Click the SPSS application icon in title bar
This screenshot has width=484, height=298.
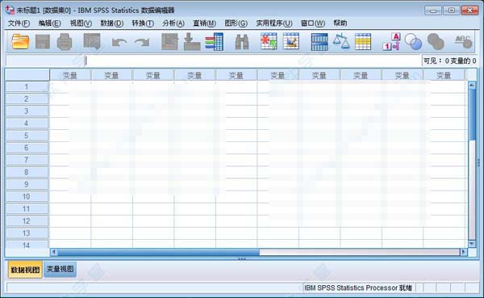point(10,10)
